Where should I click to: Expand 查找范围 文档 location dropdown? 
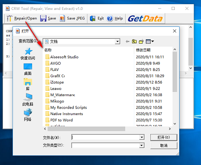coord(117,41)
